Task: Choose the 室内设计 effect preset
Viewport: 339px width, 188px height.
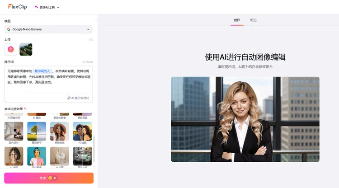Action: click(x=14, y=132)
